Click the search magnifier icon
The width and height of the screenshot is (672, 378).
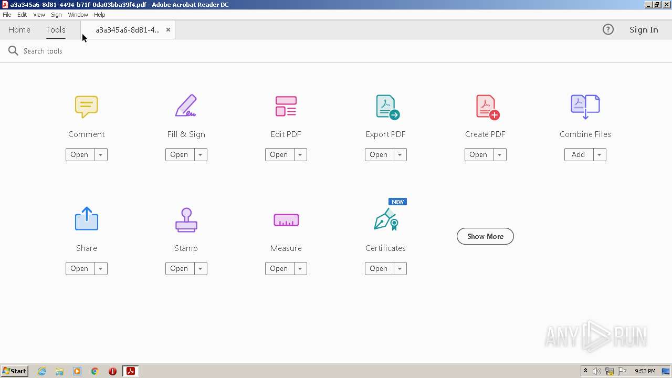pos(13,51)
